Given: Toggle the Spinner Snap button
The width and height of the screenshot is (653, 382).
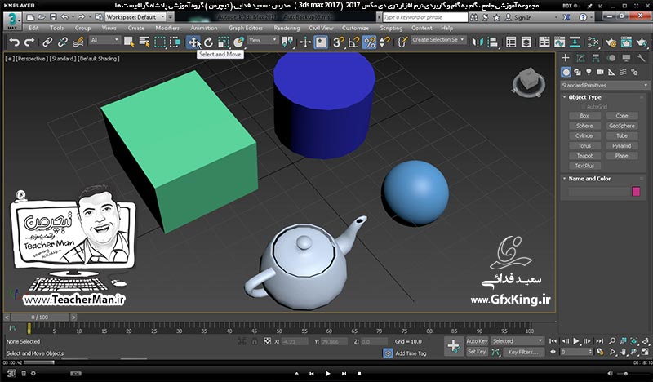Looking at the screenshot, I should [x=384, y=42].
